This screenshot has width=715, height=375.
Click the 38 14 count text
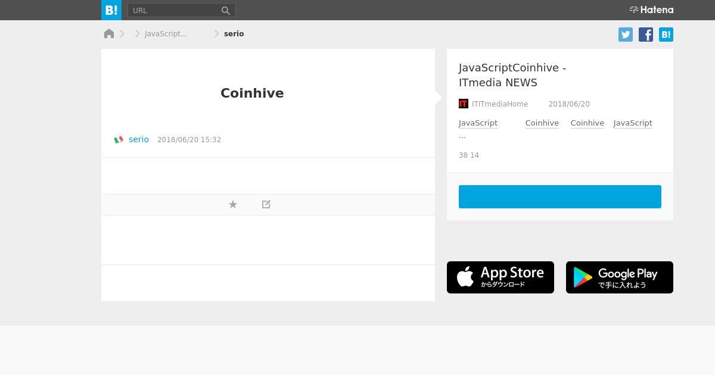tap(469, 155)
